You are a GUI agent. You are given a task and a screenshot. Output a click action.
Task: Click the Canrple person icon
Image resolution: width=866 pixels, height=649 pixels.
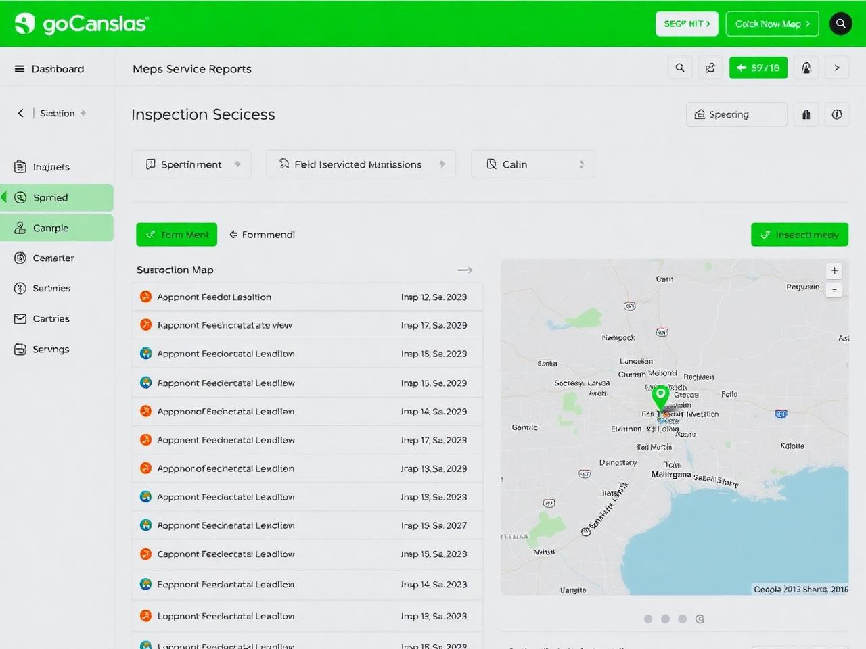pyautogui.click(x=20, y=228)
